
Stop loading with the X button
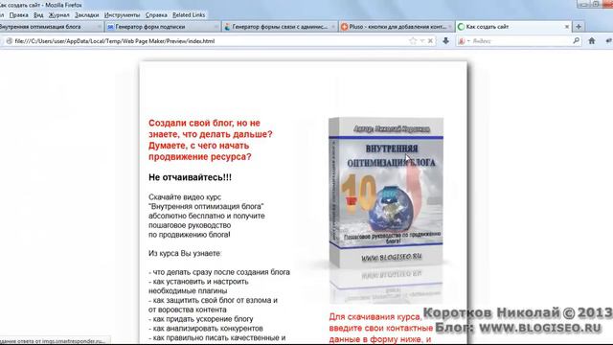point(430,41)
